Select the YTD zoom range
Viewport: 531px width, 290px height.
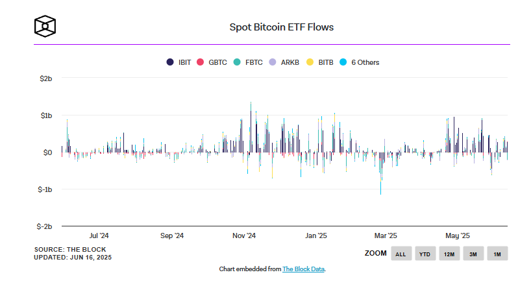click(425, 254)
